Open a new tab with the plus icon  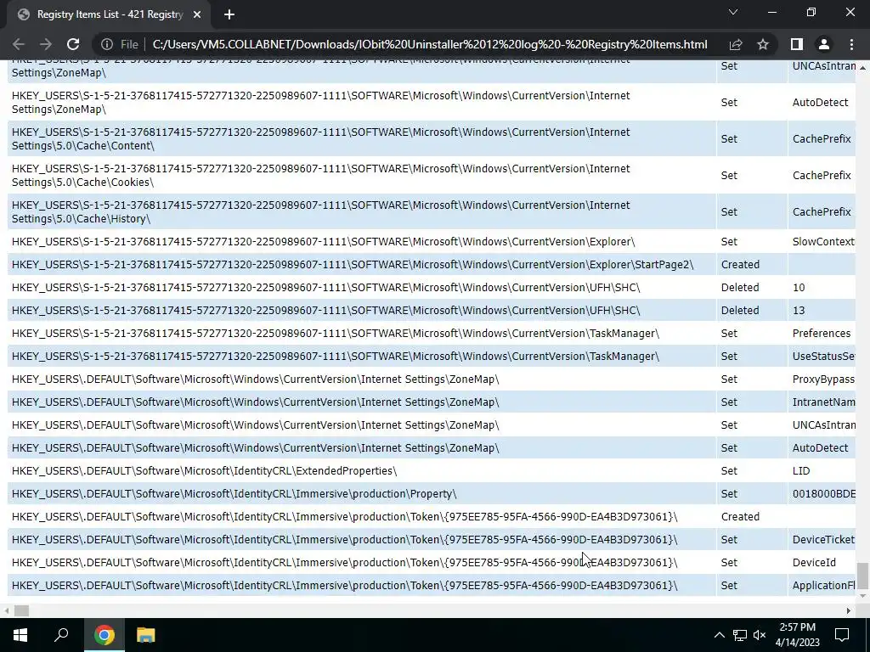(229, 15)
